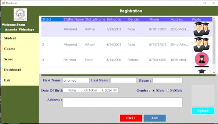Screen dimensions: 218x124
Task: Click the Birthdate column header
Action: 116,19
